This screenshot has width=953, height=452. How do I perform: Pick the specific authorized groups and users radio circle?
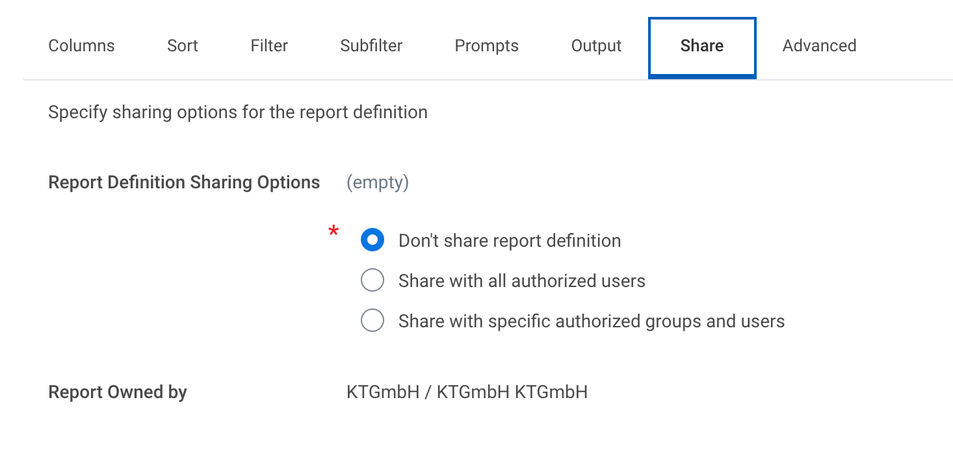372,321
